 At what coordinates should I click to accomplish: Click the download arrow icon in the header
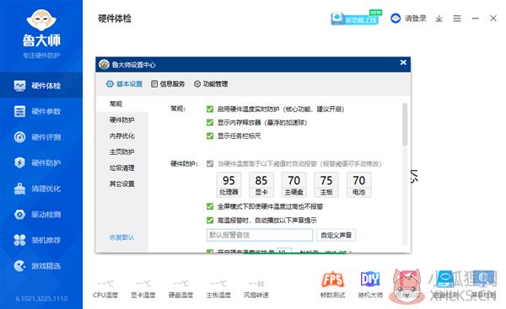tap(439, 19)
